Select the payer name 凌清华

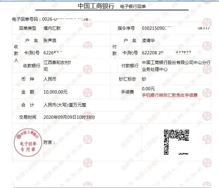coord(148,40)
